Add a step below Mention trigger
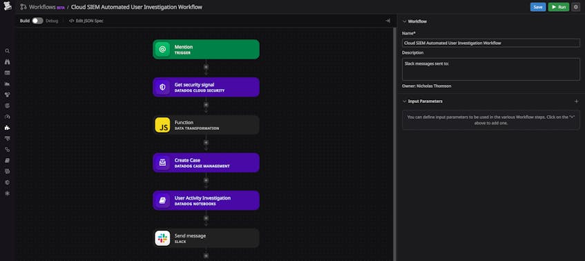 [206, 67]
